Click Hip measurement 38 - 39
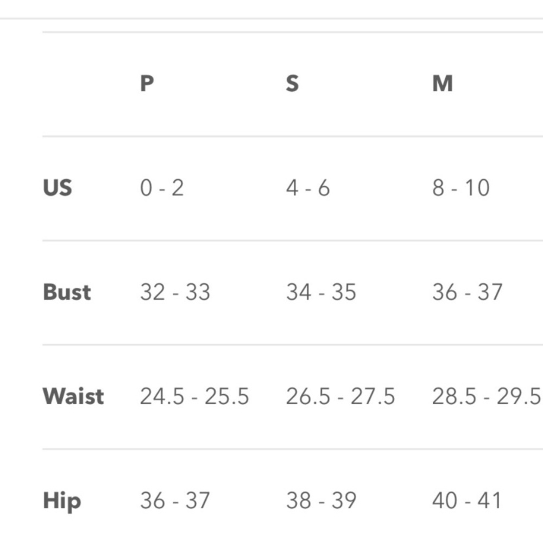 coord(321,501)
